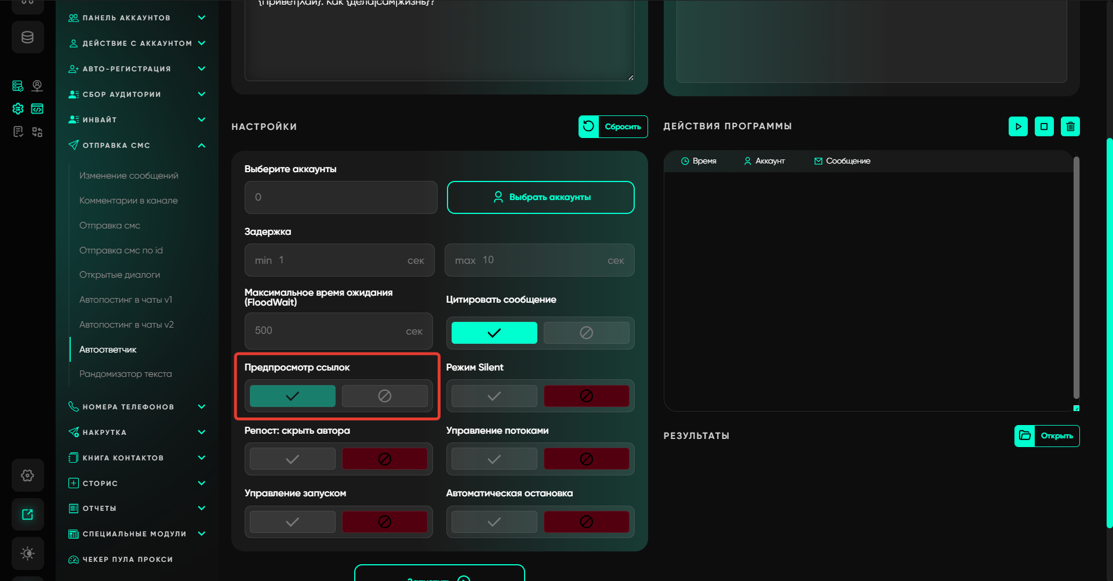Click the trash icon to clear actions
Screen dimensions: 1113x581
[1070, 126]
